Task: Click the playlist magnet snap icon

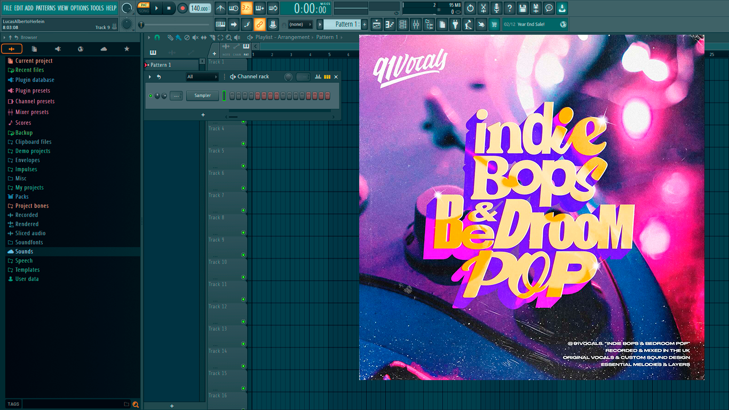Action: coord(157,37)
